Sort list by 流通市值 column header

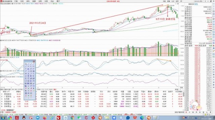coord(44,92)
